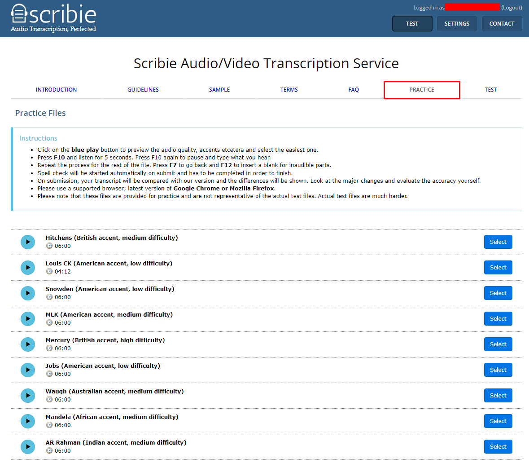Play the Mercury audio preview
This screenshot has width=529, height=472.
(28, 345)
